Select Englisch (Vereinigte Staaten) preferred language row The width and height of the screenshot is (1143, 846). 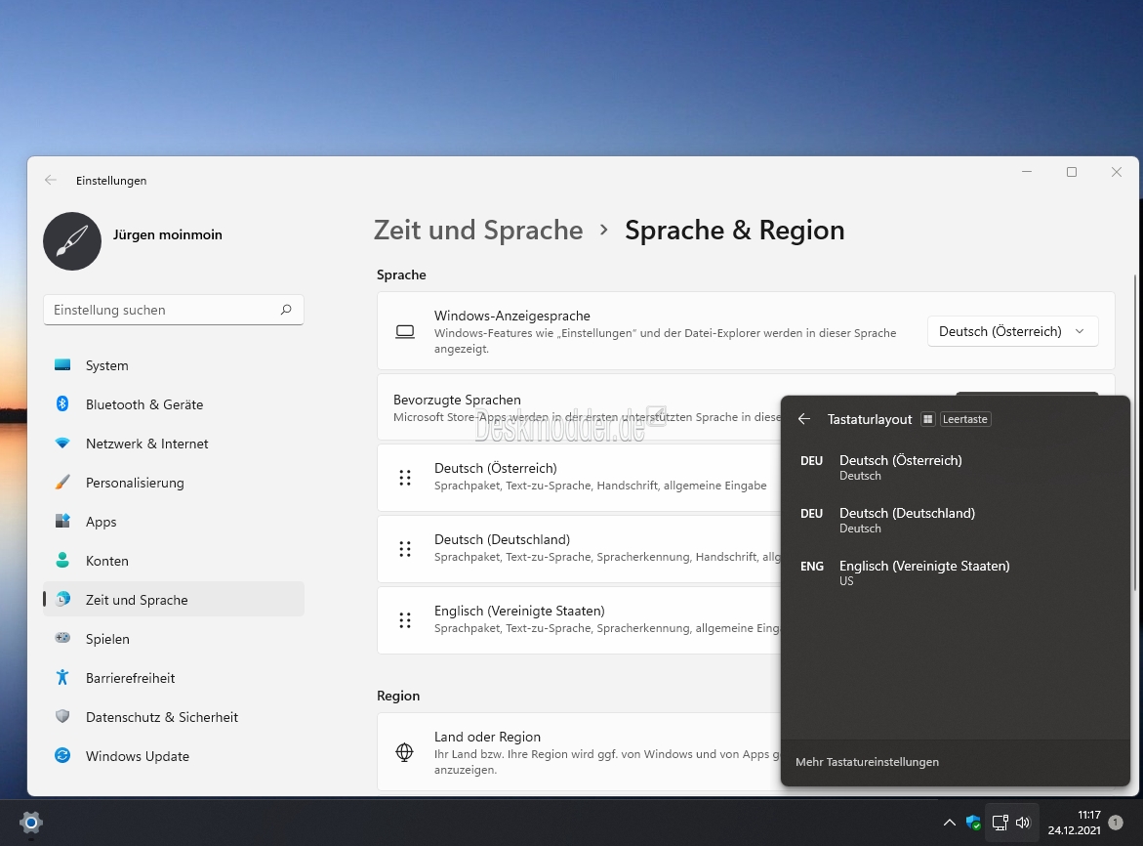click(579, 620)
